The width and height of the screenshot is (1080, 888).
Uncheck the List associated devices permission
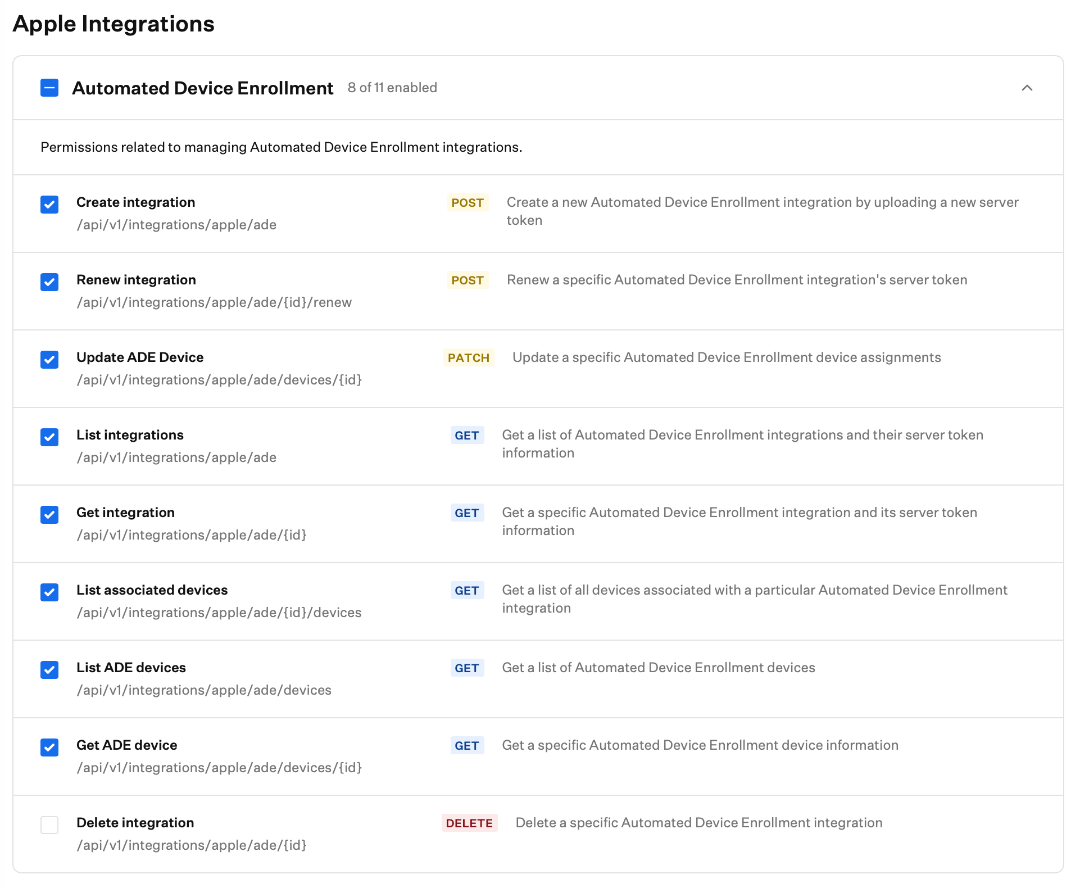tap(49, 592)
